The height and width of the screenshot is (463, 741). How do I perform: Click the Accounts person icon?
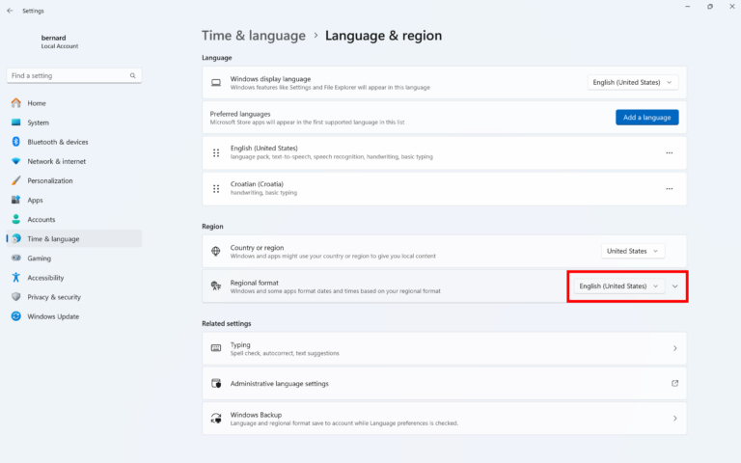[16, 219]
